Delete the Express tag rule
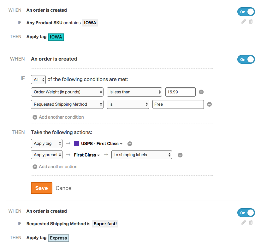This screenshot has height=248, width=267. pos(251,222)
